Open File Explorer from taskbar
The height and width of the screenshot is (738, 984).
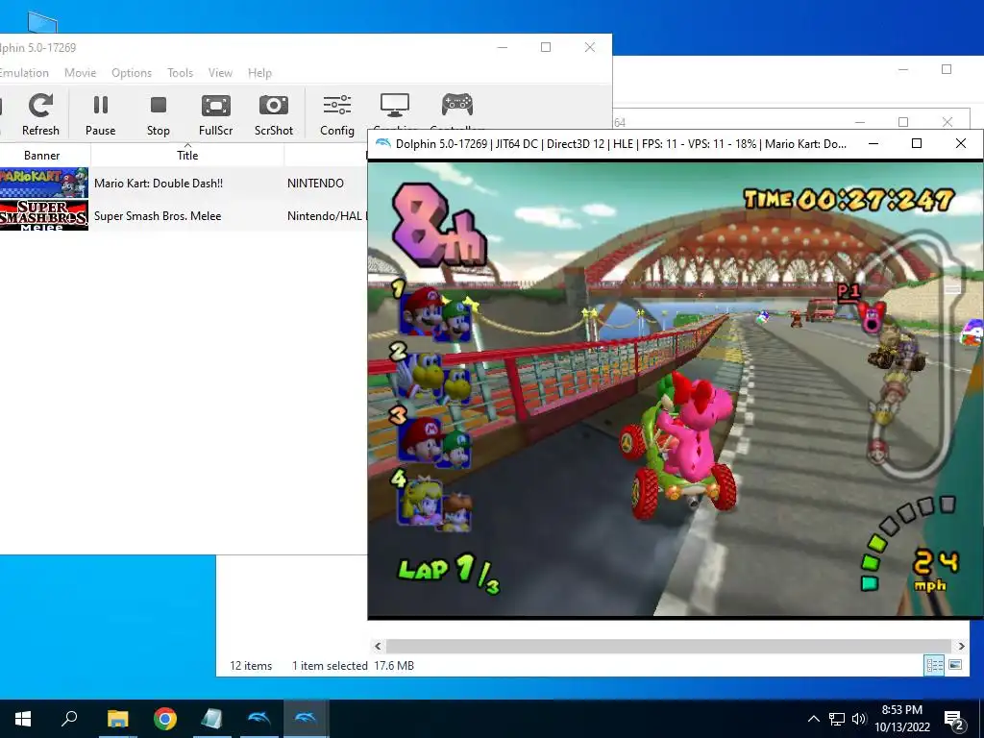[x=117, y=719]
